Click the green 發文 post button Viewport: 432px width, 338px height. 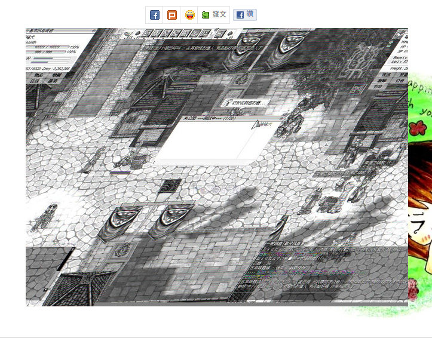click(x=214, y=14)
